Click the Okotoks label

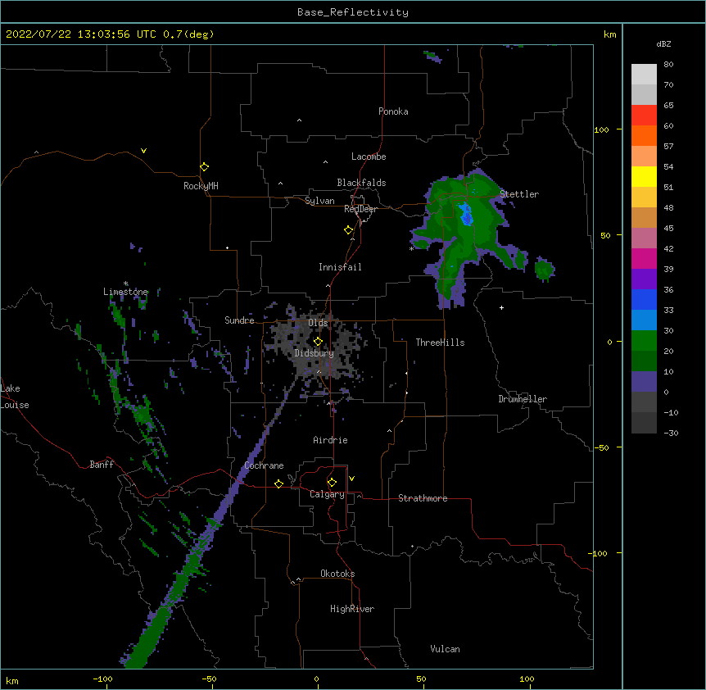click(337, 574)
